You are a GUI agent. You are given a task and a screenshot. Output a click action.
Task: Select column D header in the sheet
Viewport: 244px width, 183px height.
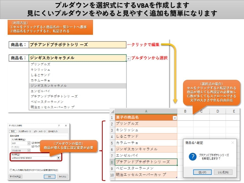point(218,111)
